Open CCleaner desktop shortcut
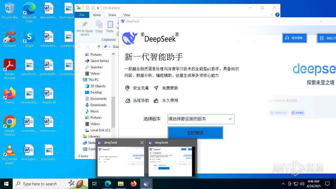This screenshot has height=189, width=336. click(x=10, y=39)
